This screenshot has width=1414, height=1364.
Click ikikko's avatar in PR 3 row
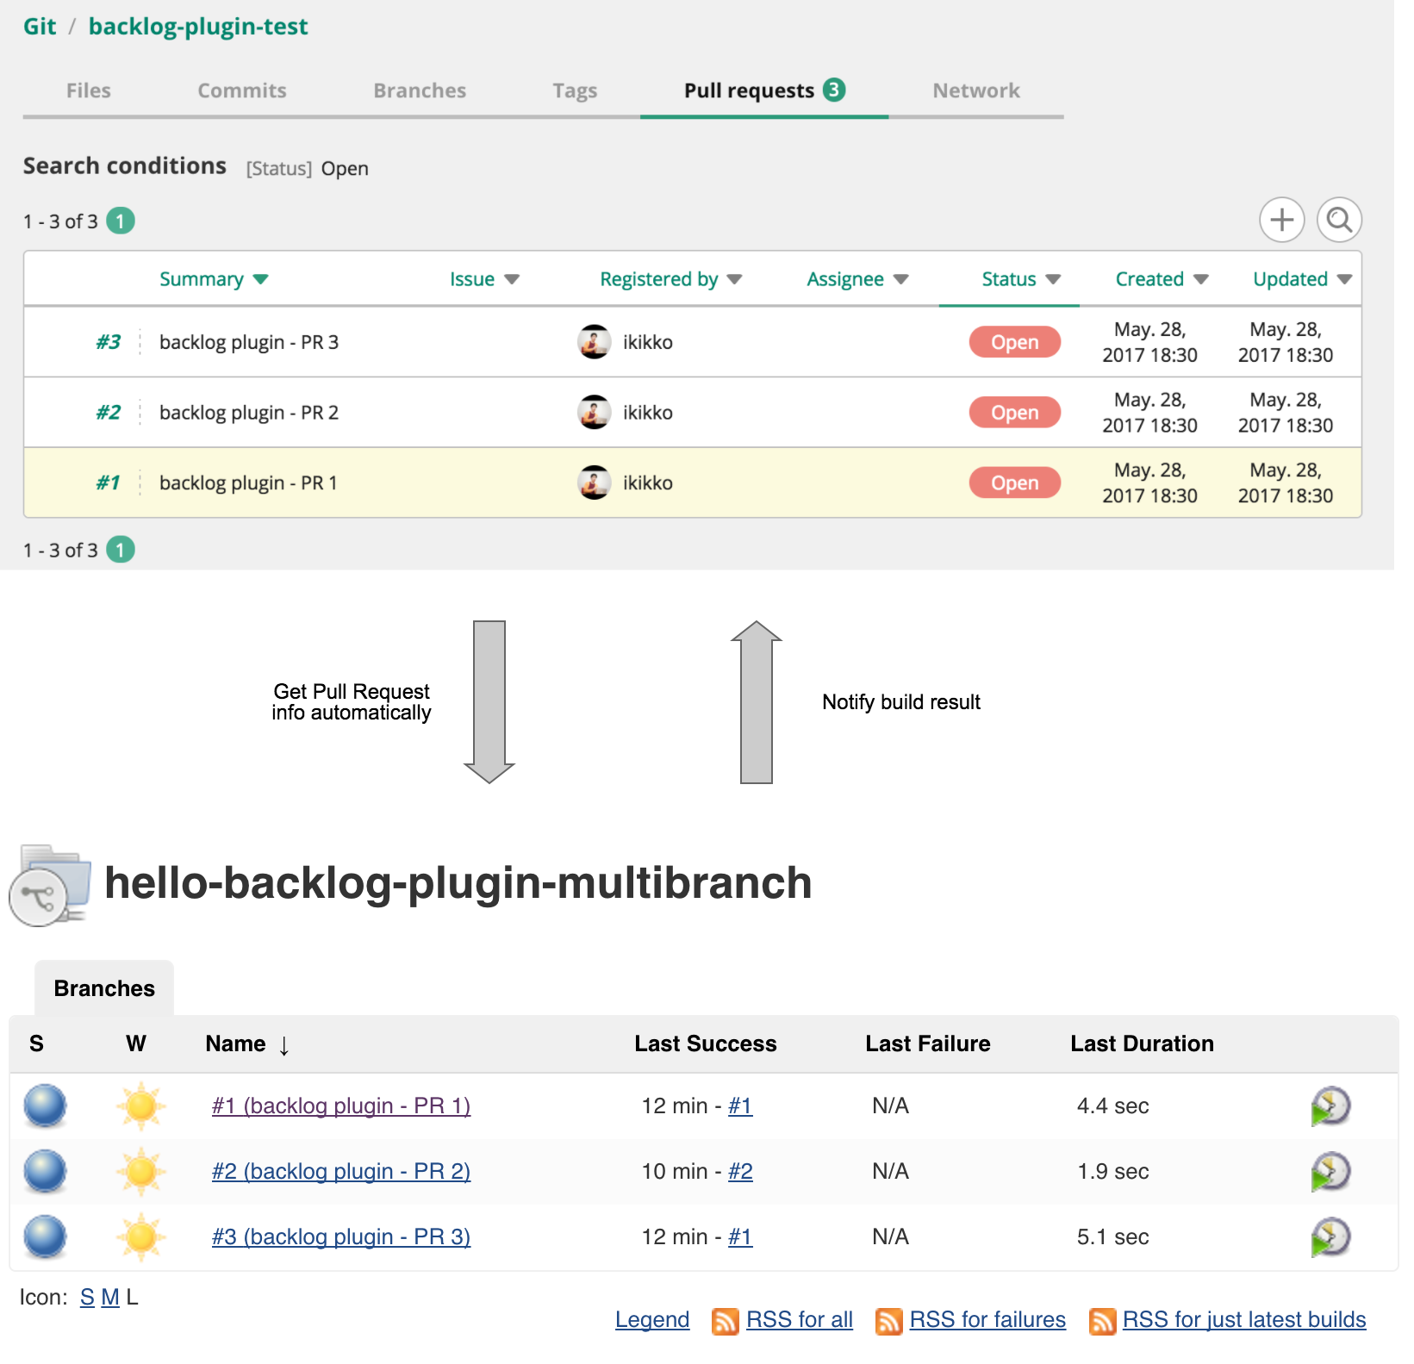pos(594,342)
